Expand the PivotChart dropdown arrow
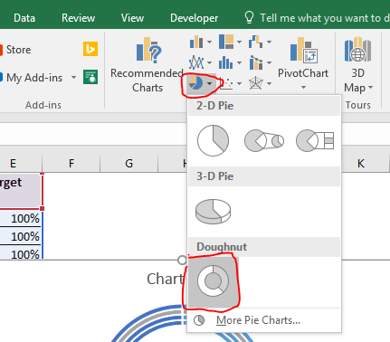The height and width of the screenshot is (342, 390). pos(303,88)
